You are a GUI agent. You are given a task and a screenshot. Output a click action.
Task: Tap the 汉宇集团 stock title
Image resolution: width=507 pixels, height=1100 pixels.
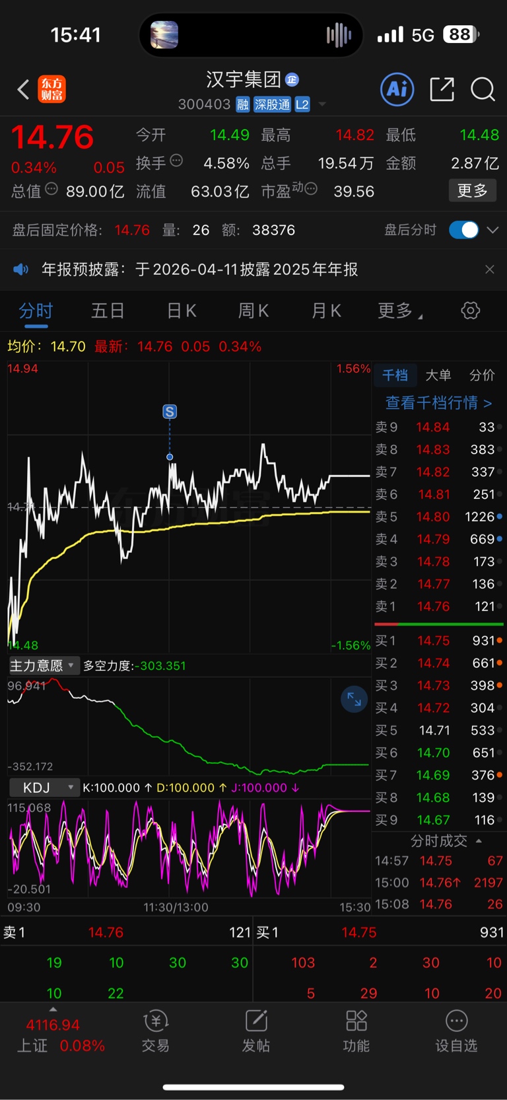244,80
